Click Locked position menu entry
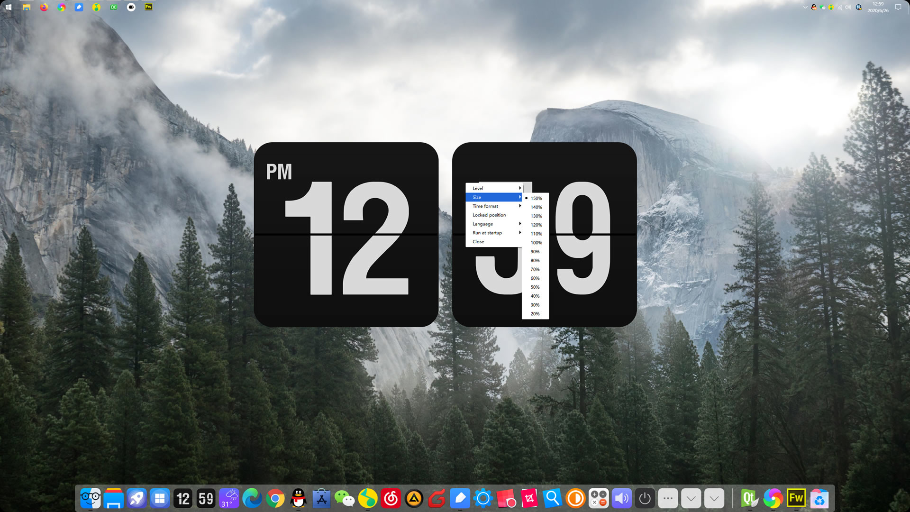 click(489, 215)
